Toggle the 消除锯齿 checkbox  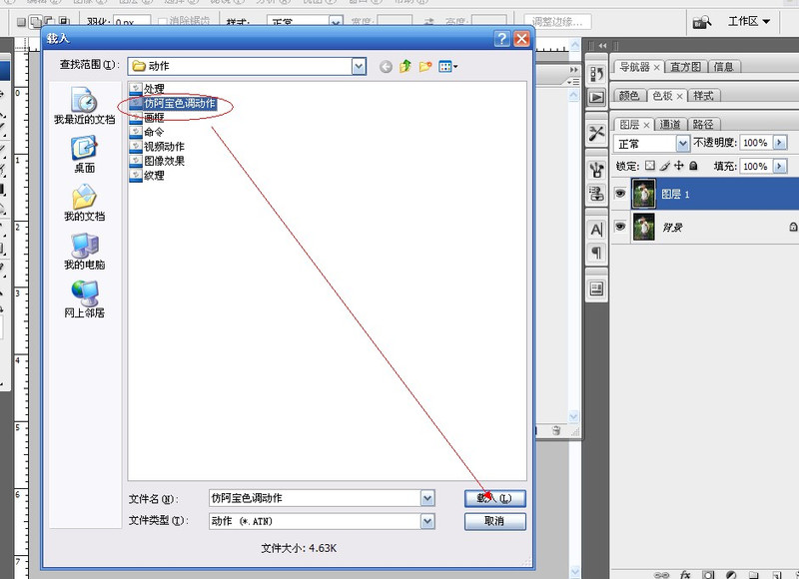tap(163, 22)
